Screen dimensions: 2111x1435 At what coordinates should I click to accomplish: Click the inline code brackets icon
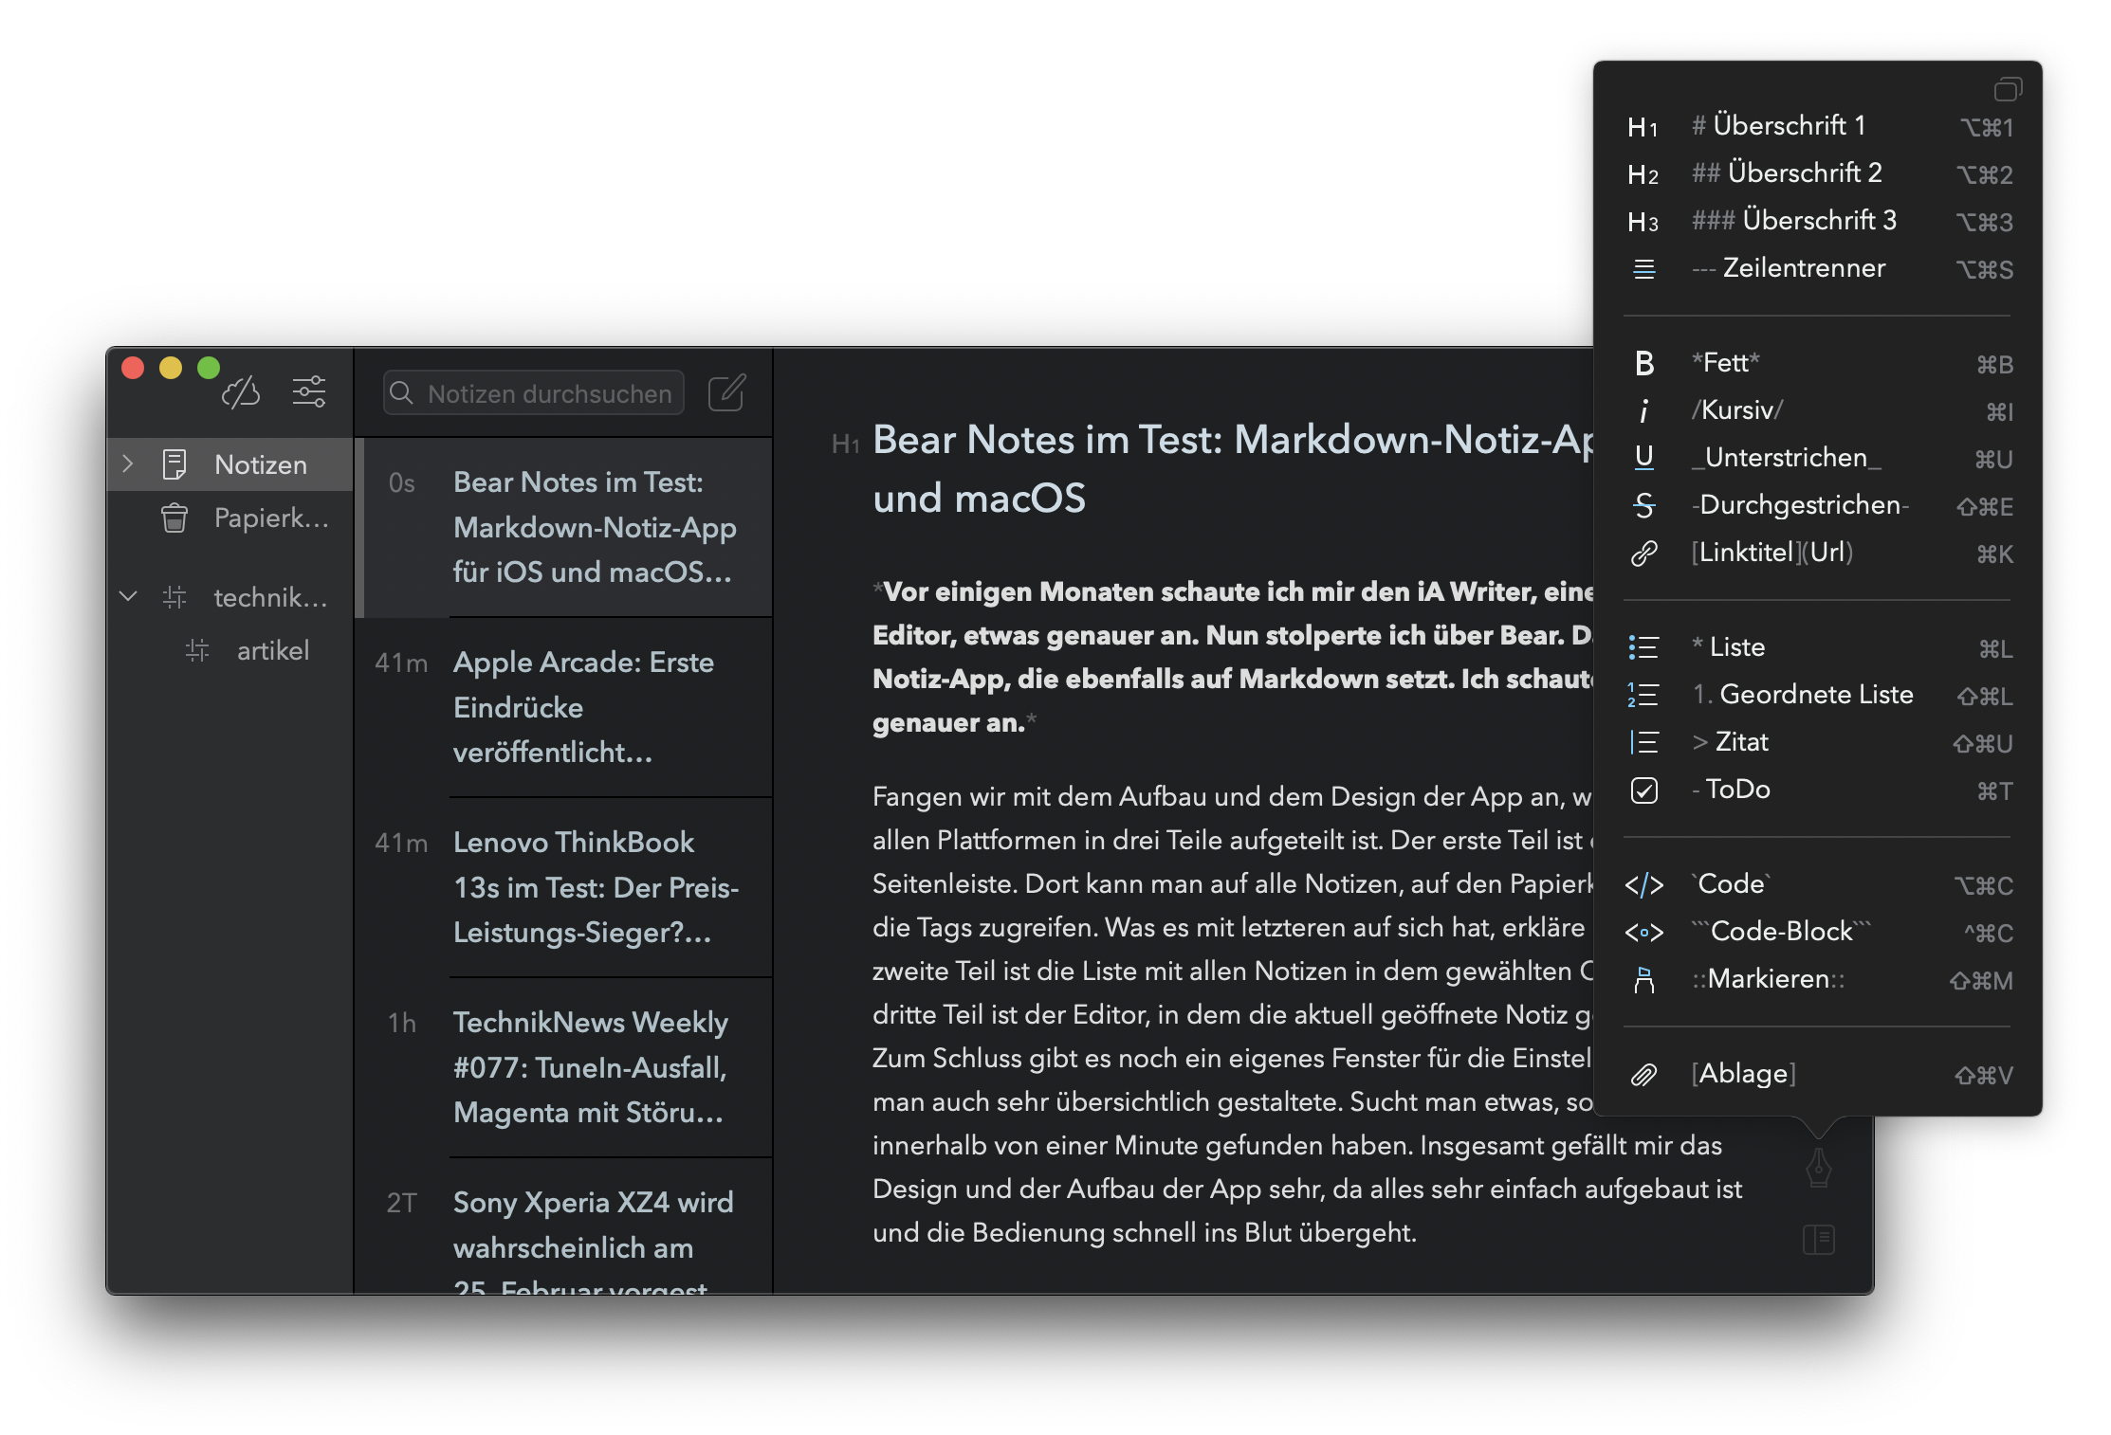[1643, 885]
